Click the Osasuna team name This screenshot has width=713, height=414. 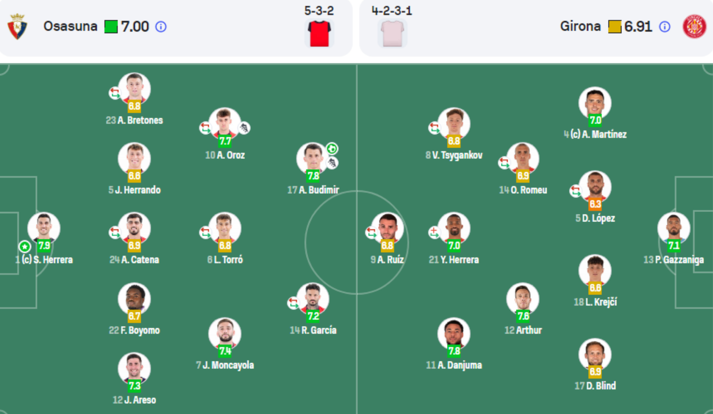pos(70,26)
